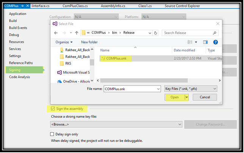The width and height of the screenshot is (244, 153).
Task: Close the COMPlus document tab
Action: tap(28, 6)
